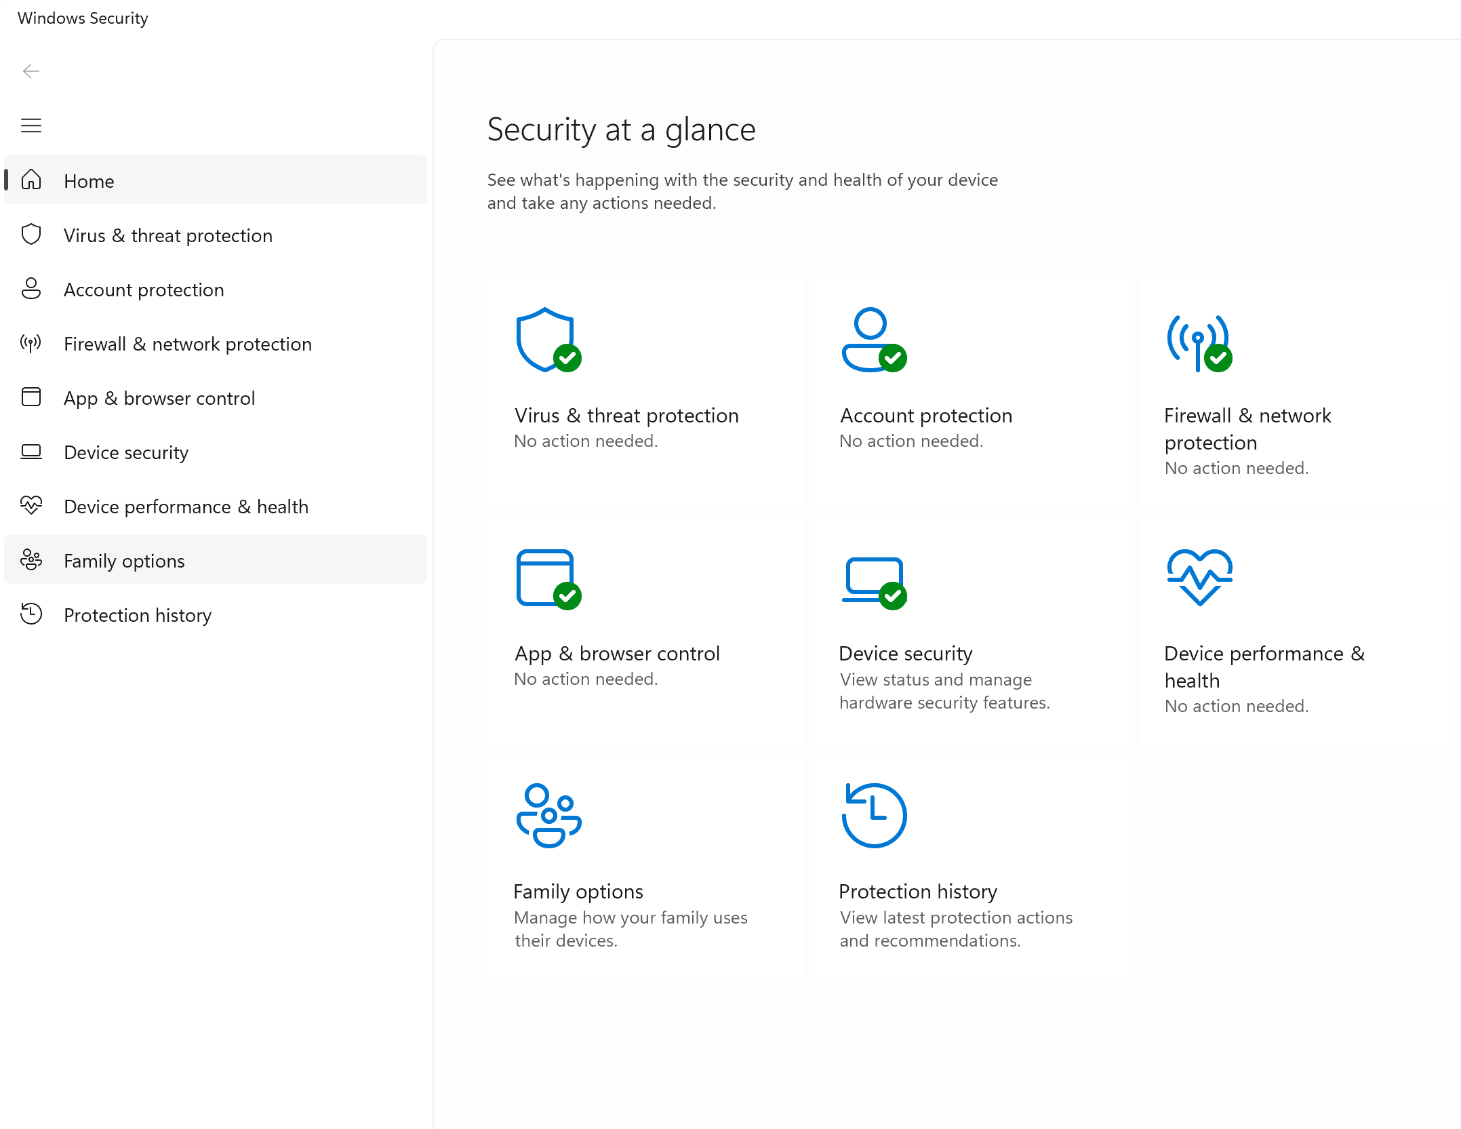Click the blue shield Virus protection icon
The width and height of the screenshot is (1461, 1129).
[x=546, y=339]
